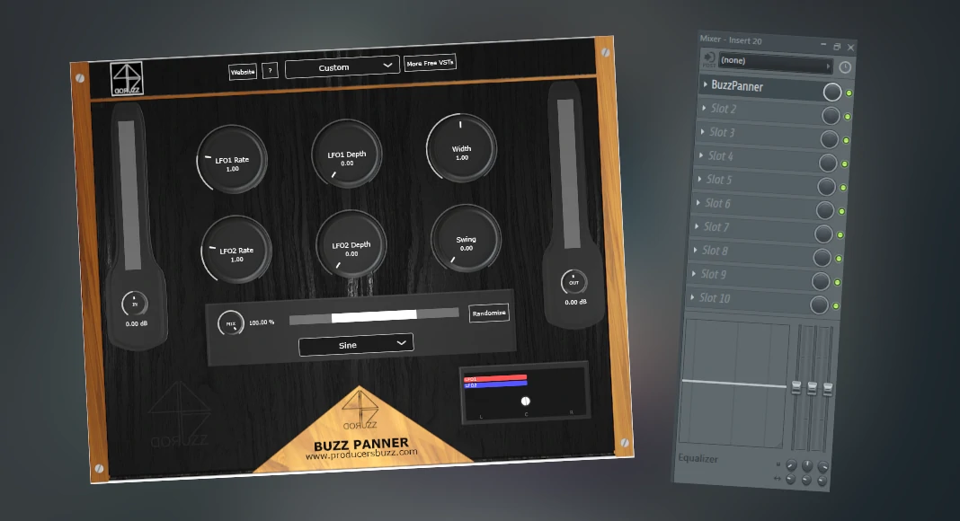Click the first equalizer band fader
960x521 pixels.
pyautogui.click(x=795, y=387)
